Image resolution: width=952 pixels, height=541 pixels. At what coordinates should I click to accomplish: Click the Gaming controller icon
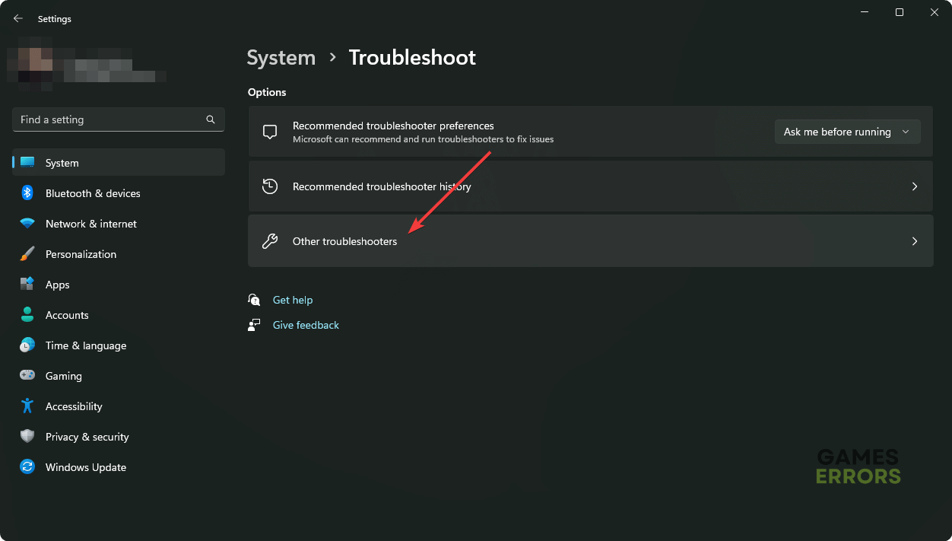click(x=27, y=376)
